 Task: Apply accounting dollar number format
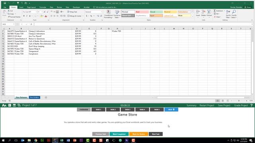(x=87, y=16)
